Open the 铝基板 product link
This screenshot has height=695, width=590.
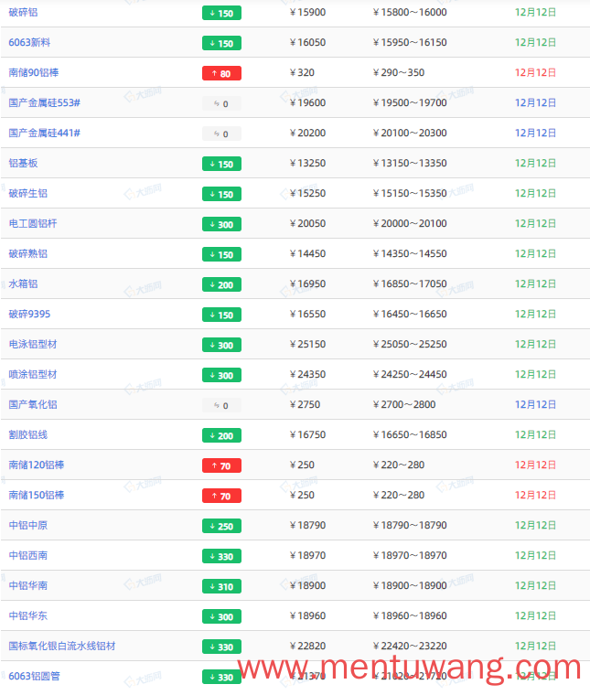click(x=23, y=163)
